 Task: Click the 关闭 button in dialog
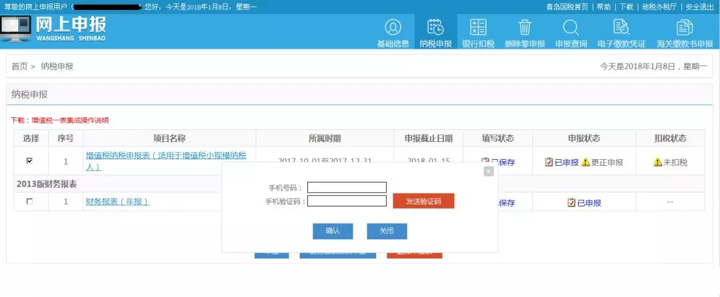click(x=387, y=231)
